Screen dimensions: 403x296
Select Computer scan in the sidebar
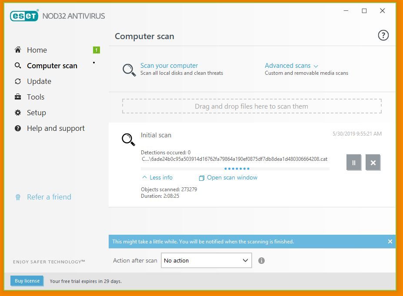coord(52,66)
